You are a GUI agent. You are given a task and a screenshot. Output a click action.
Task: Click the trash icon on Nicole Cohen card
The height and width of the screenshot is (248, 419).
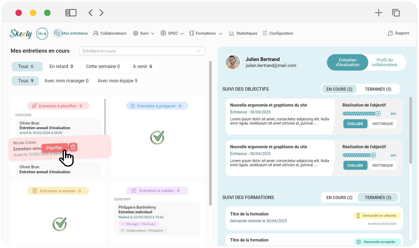[73, 147]
